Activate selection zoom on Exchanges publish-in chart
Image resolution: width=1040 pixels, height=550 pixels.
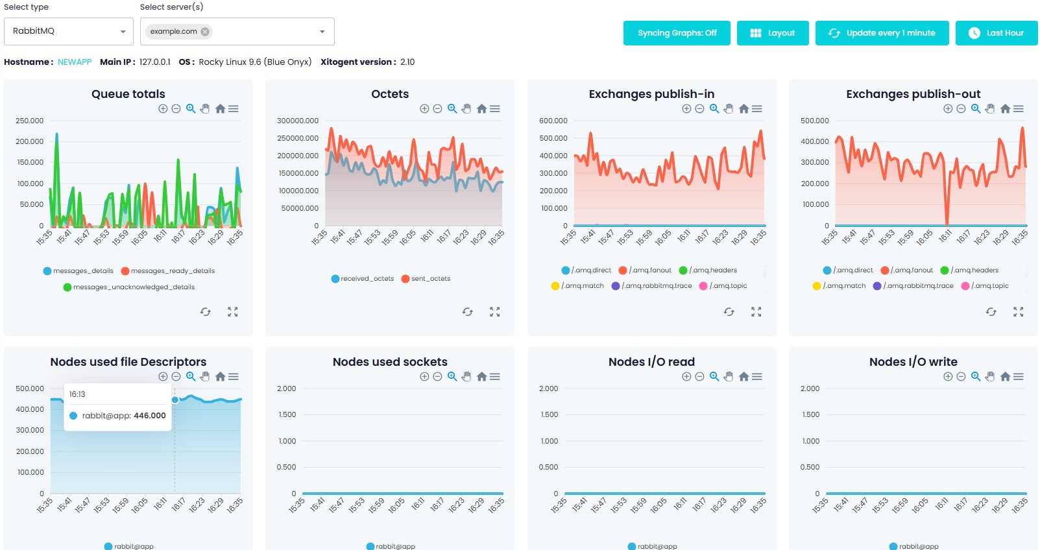point(714,109)
